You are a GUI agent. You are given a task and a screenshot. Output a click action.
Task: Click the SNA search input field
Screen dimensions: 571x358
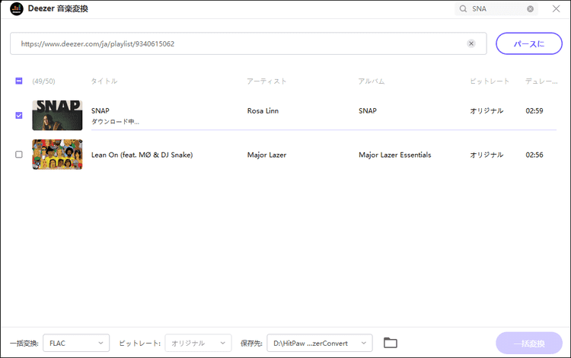coord(497,8)
